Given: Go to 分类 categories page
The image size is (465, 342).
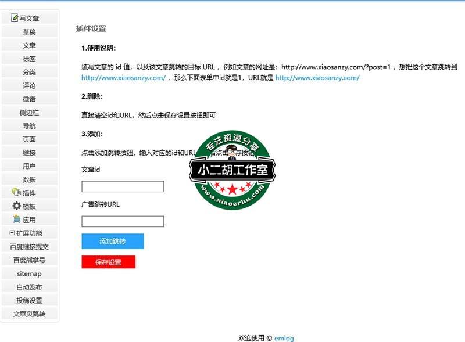Looking at the screenshot, I should pos(29,72).
